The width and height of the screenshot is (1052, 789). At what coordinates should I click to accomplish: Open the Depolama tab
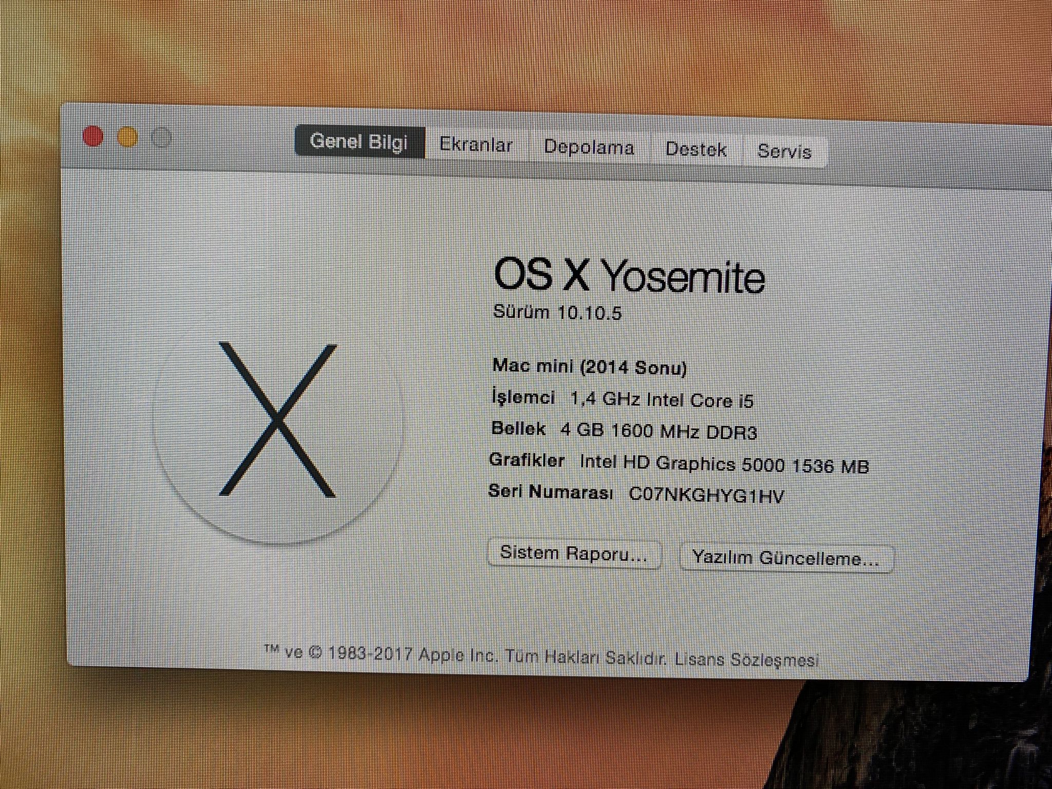(x=589, y=147)
